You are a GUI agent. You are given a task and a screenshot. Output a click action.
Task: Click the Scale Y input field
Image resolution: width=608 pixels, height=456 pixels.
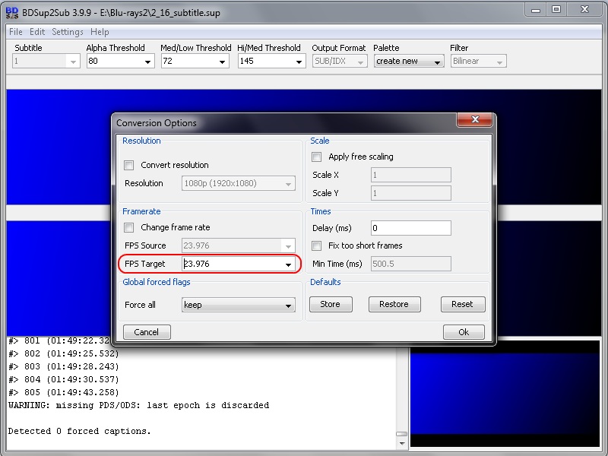click(411, 193)
